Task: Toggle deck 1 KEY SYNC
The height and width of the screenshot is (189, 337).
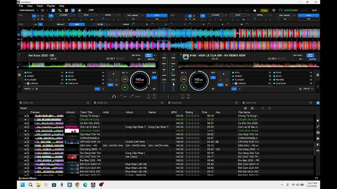Action: click(136, 55)
